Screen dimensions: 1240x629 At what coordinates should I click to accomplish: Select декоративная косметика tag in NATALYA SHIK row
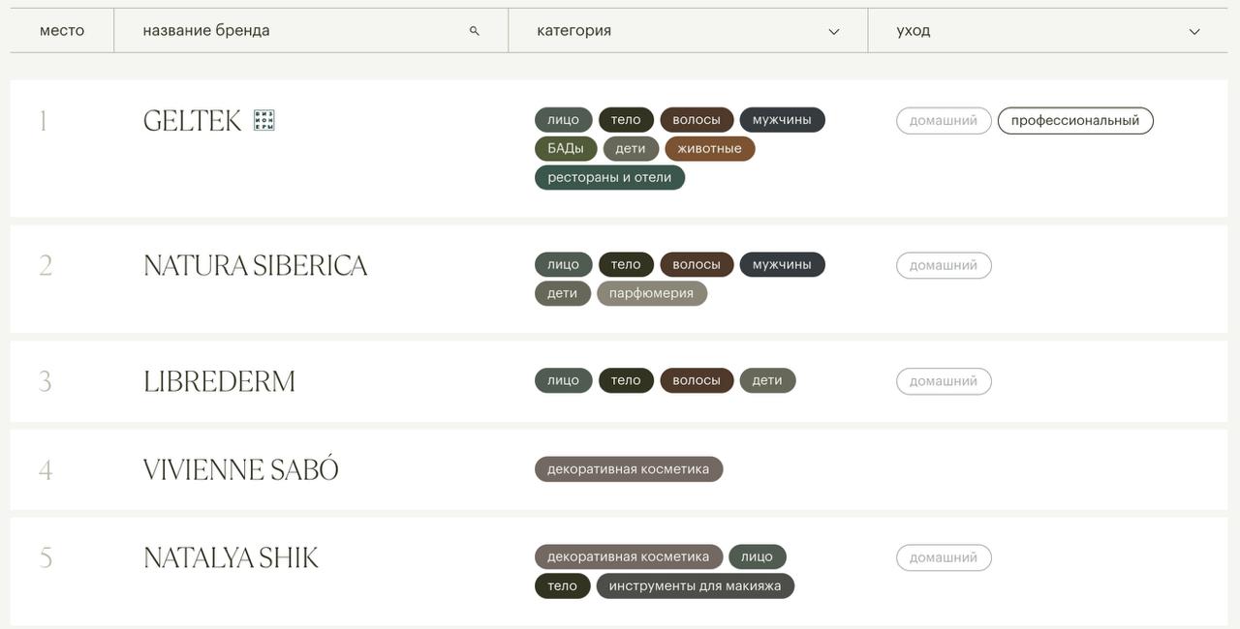(x=629, y=557)
